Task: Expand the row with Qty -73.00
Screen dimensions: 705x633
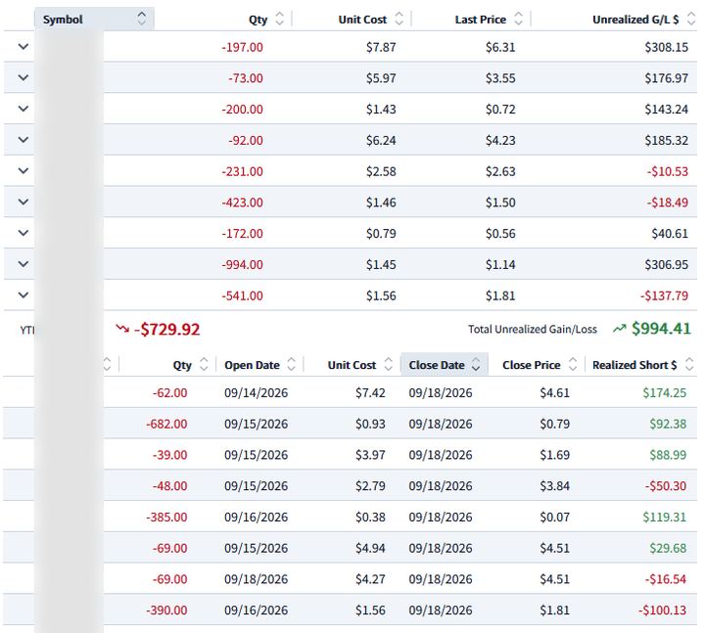Action: click(x=23, y=77)
